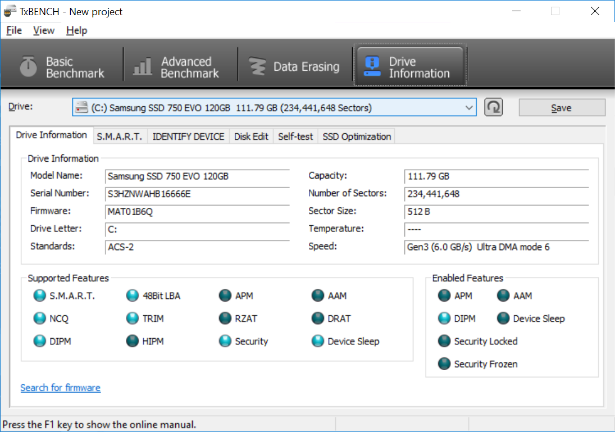Click the blue drive info icon
Viewport: 615px width, 432px height.
(x=372, y=66)
